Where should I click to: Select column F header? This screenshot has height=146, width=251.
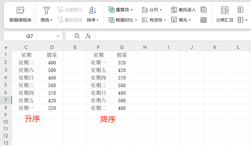(98, 47)
